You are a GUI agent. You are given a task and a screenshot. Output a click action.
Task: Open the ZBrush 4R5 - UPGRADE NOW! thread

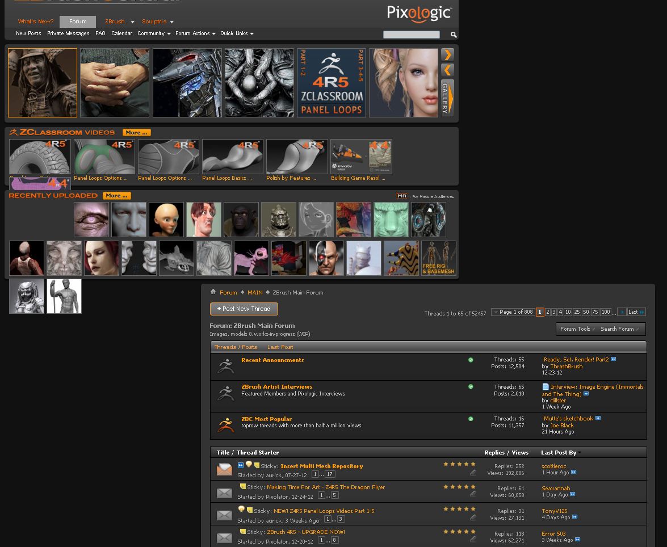click(x=305, y=532)
